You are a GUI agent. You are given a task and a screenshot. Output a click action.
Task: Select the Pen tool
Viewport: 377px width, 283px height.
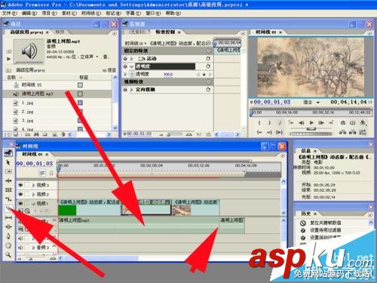pyautogui.click(x=8, y=236)
